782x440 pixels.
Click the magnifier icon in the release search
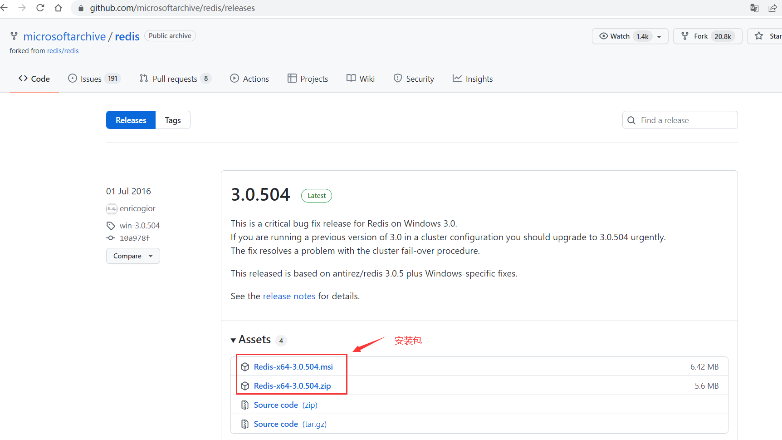click(631, 120)
